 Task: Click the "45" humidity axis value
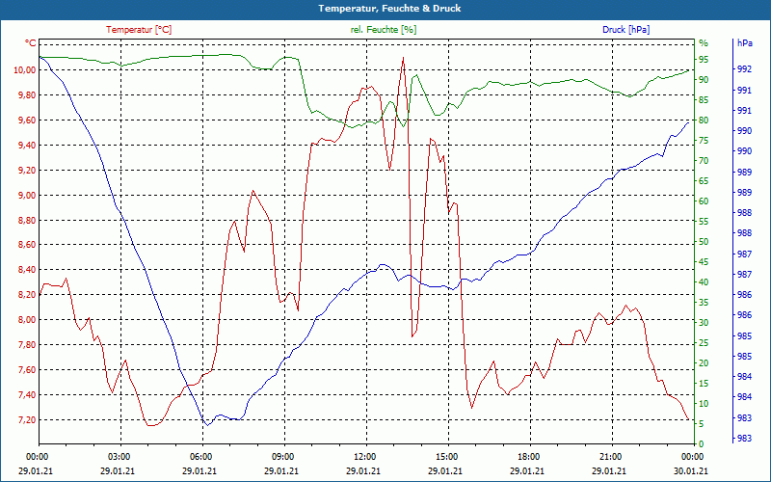[x=704, y=262]
